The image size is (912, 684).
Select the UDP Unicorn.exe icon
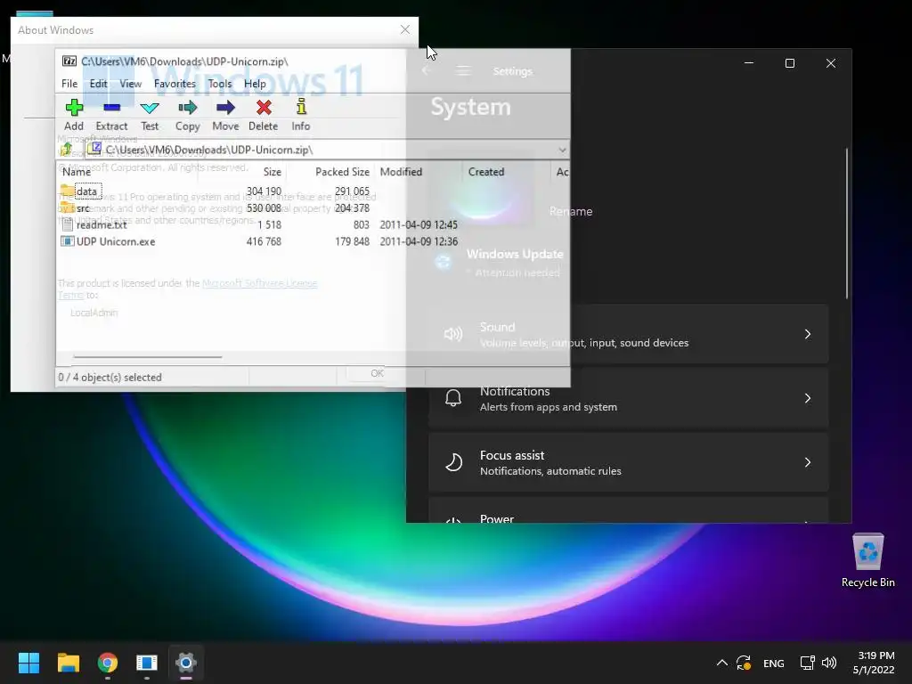click(68, 241)
